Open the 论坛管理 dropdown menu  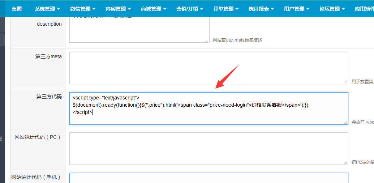(332, 9)
